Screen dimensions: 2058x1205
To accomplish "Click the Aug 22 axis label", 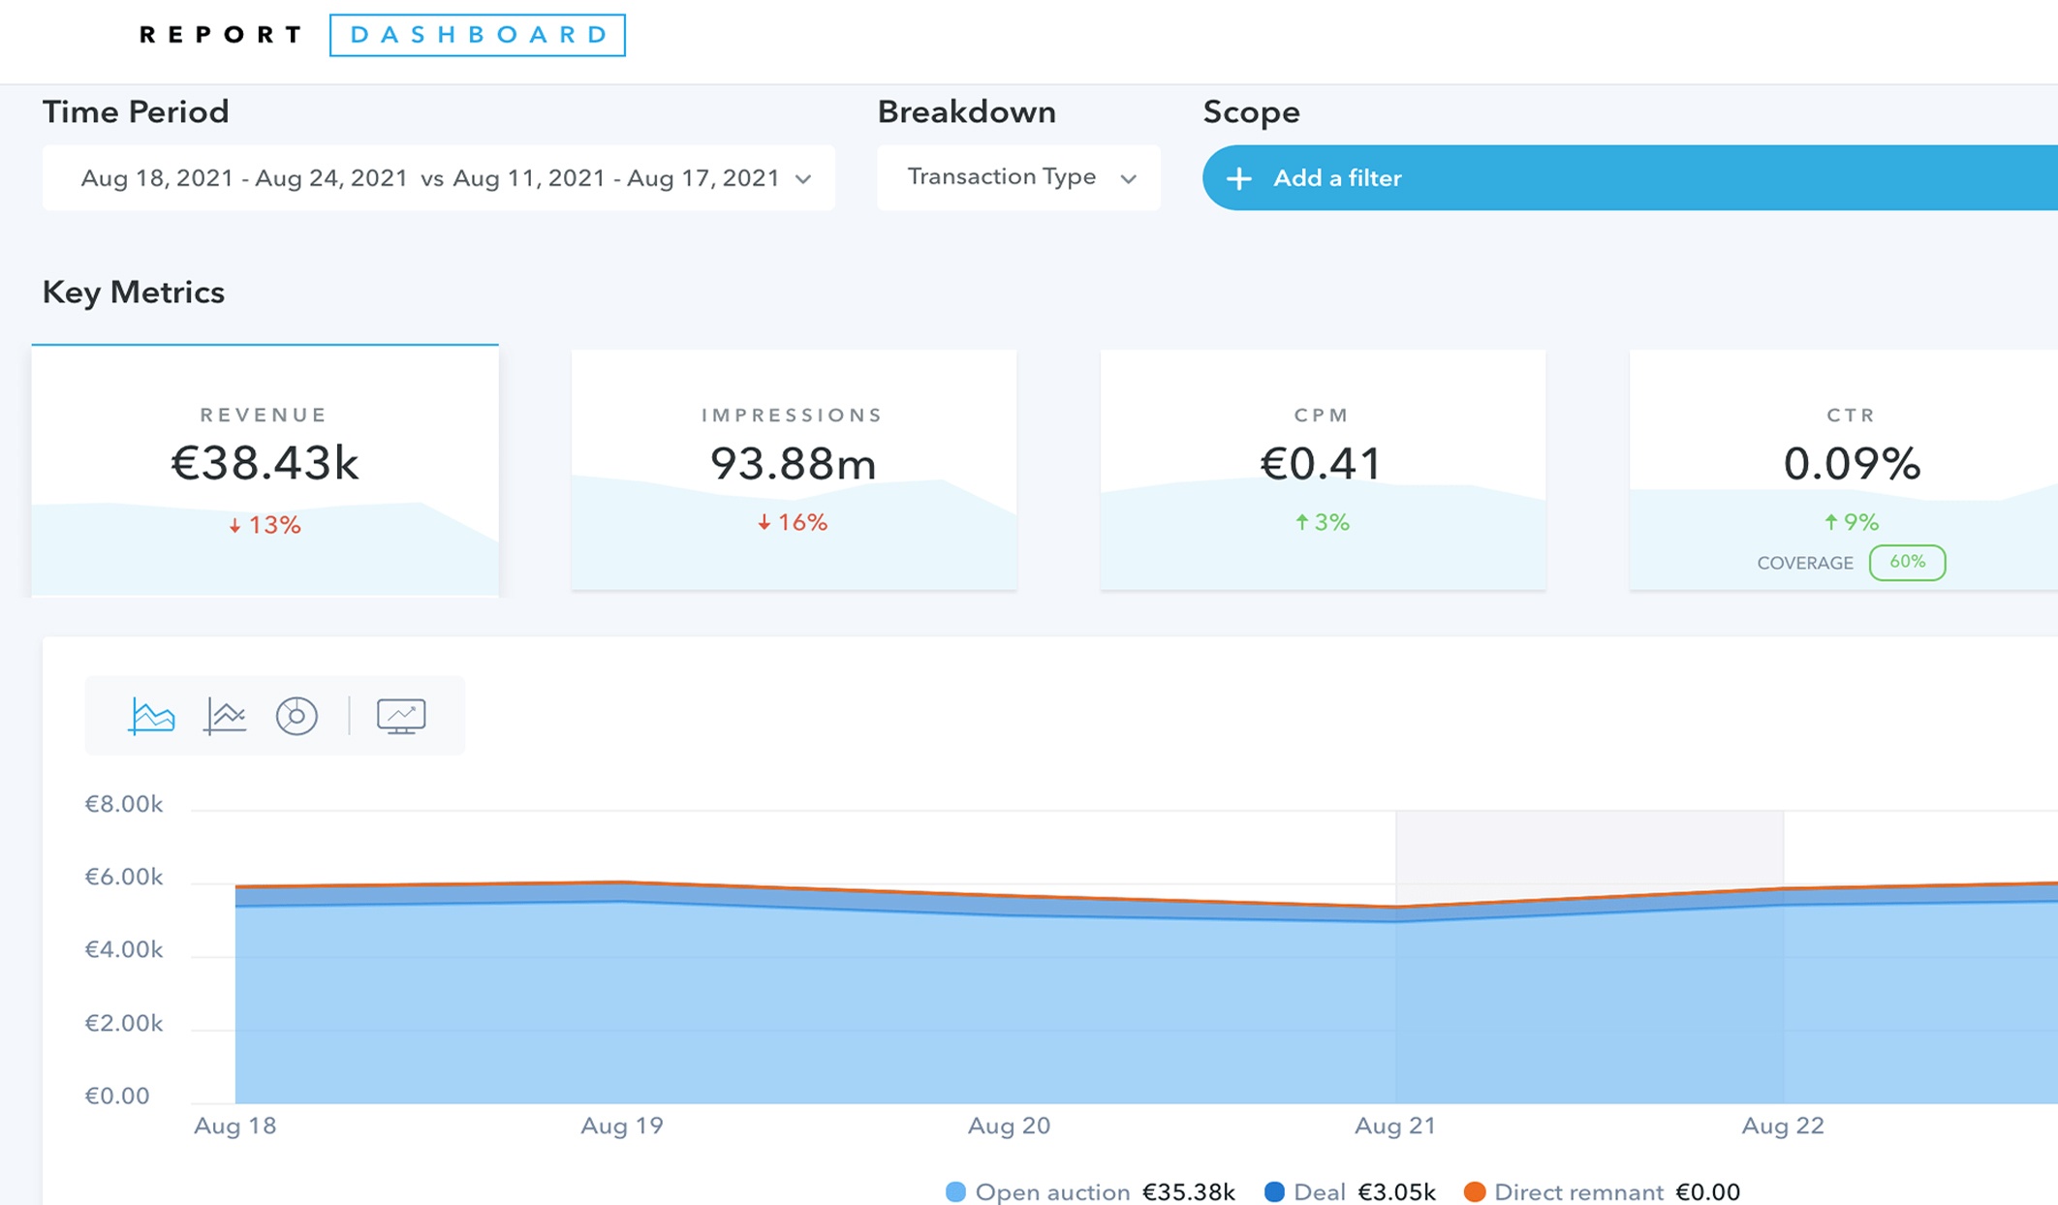I will tap(1783, 1126).
